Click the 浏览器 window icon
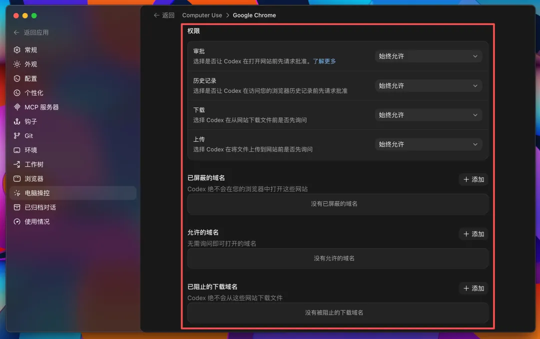This screenshot has height=339, width=540. (17, 179)
